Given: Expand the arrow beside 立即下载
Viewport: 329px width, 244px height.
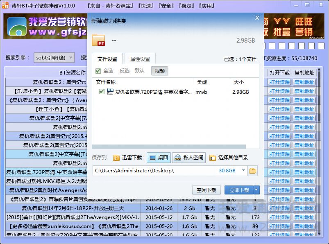Looking at the screenshot, I should 256,190.
